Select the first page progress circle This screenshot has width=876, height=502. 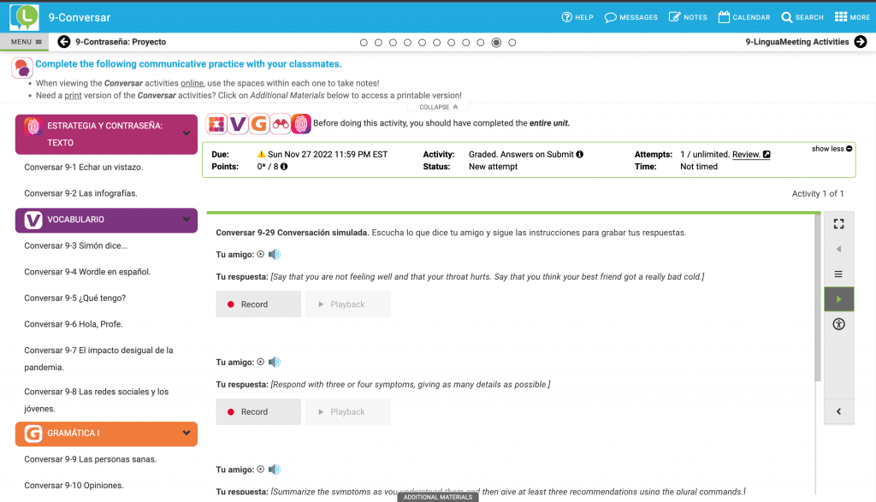coord(364,42)
